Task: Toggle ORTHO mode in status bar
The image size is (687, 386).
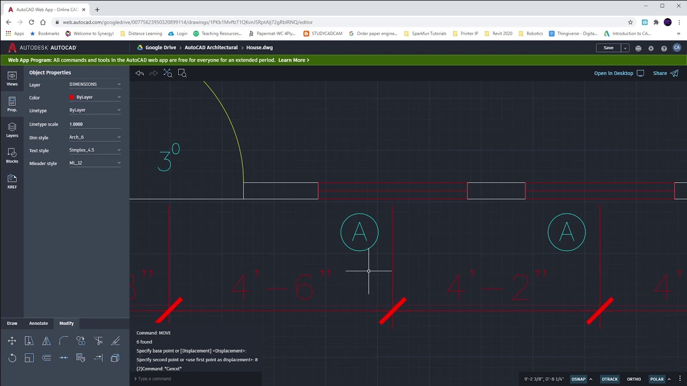Action: [634, 379]
